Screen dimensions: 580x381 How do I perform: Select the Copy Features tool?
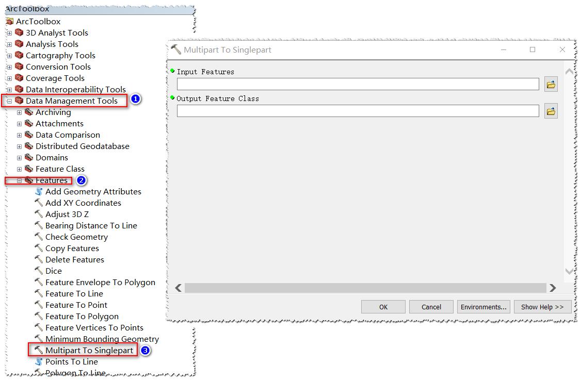tap(72, 249)
